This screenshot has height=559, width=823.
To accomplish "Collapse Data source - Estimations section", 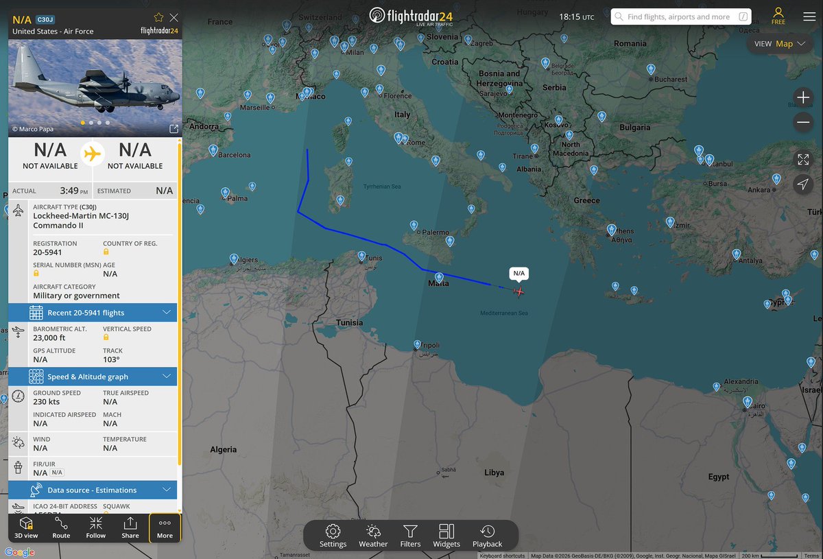I will point(93,490).
